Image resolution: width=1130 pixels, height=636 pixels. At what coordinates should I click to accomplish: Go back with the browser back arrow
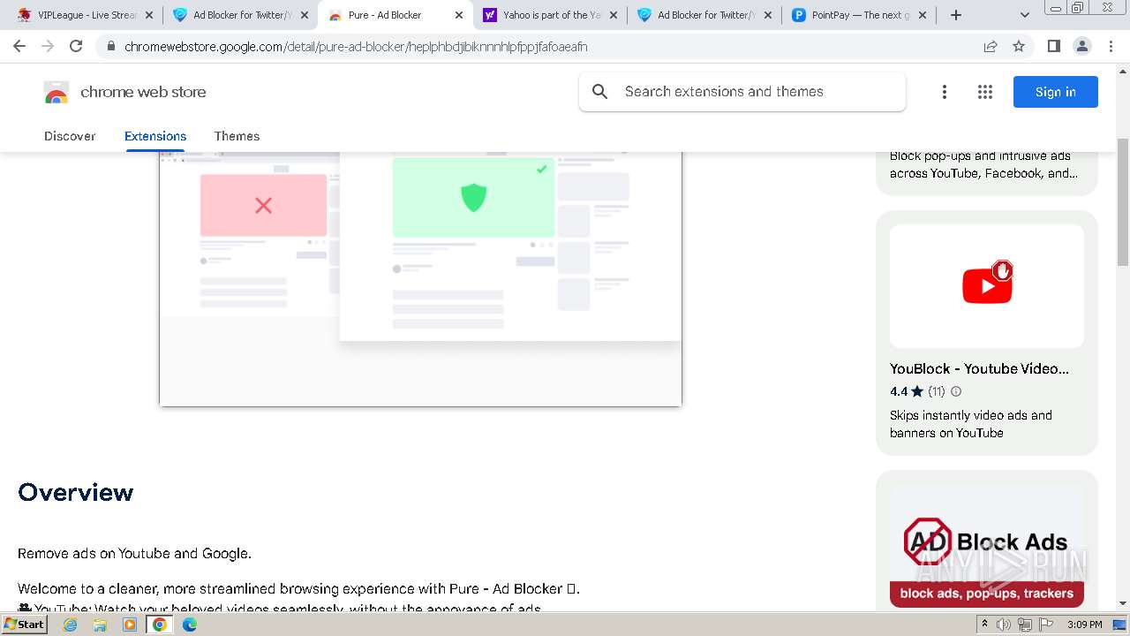click(19, 46)
